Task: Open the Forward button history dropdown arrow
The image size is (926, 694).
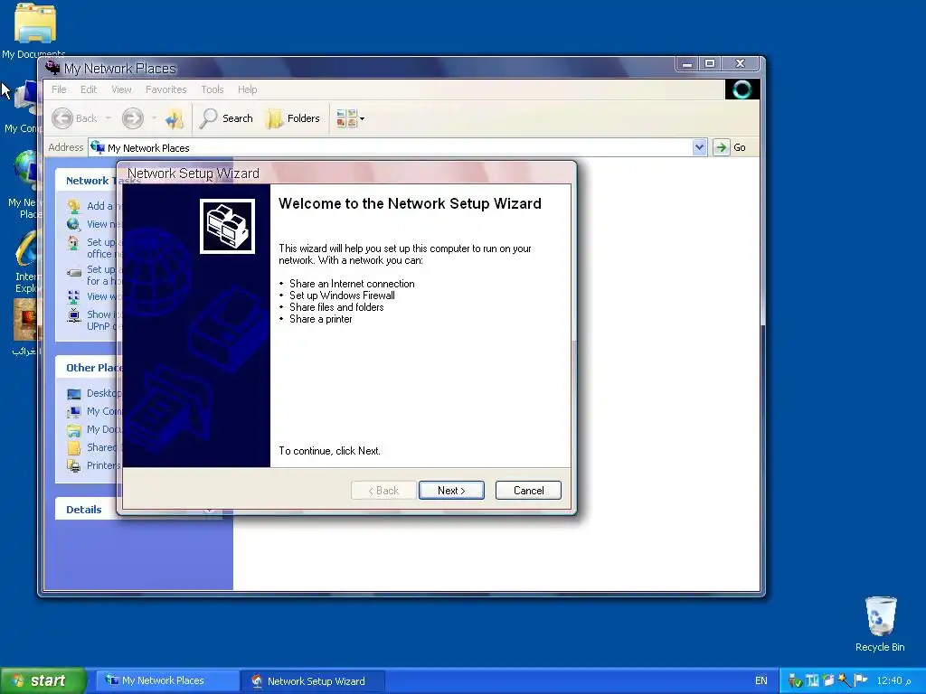Action: point(154,118)
